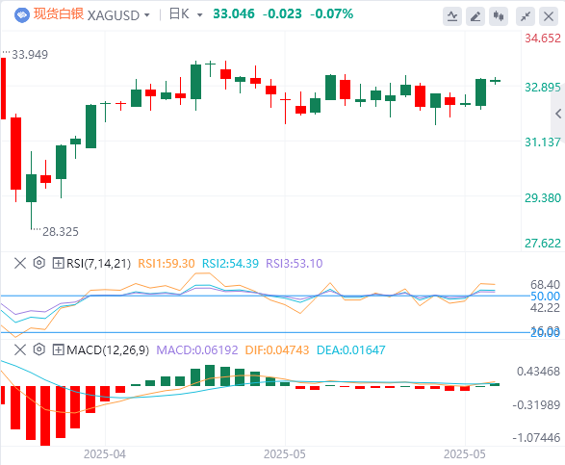Open RSI indicator settings gear
Viewport: 565px width, 465px height.
click(x=39, y=263)
